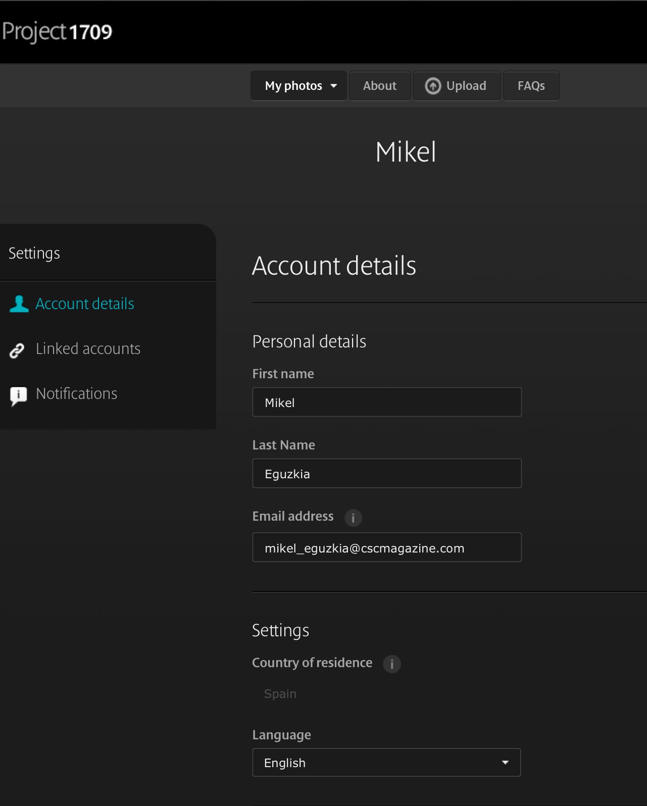Expand the Language dropdown arrow

point(505,763)
